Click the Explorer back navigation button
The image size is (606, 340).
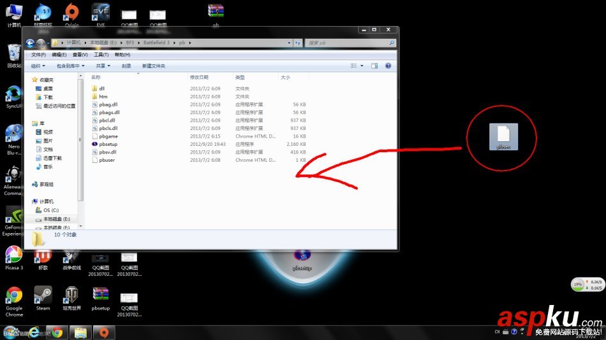click(30, 43)
